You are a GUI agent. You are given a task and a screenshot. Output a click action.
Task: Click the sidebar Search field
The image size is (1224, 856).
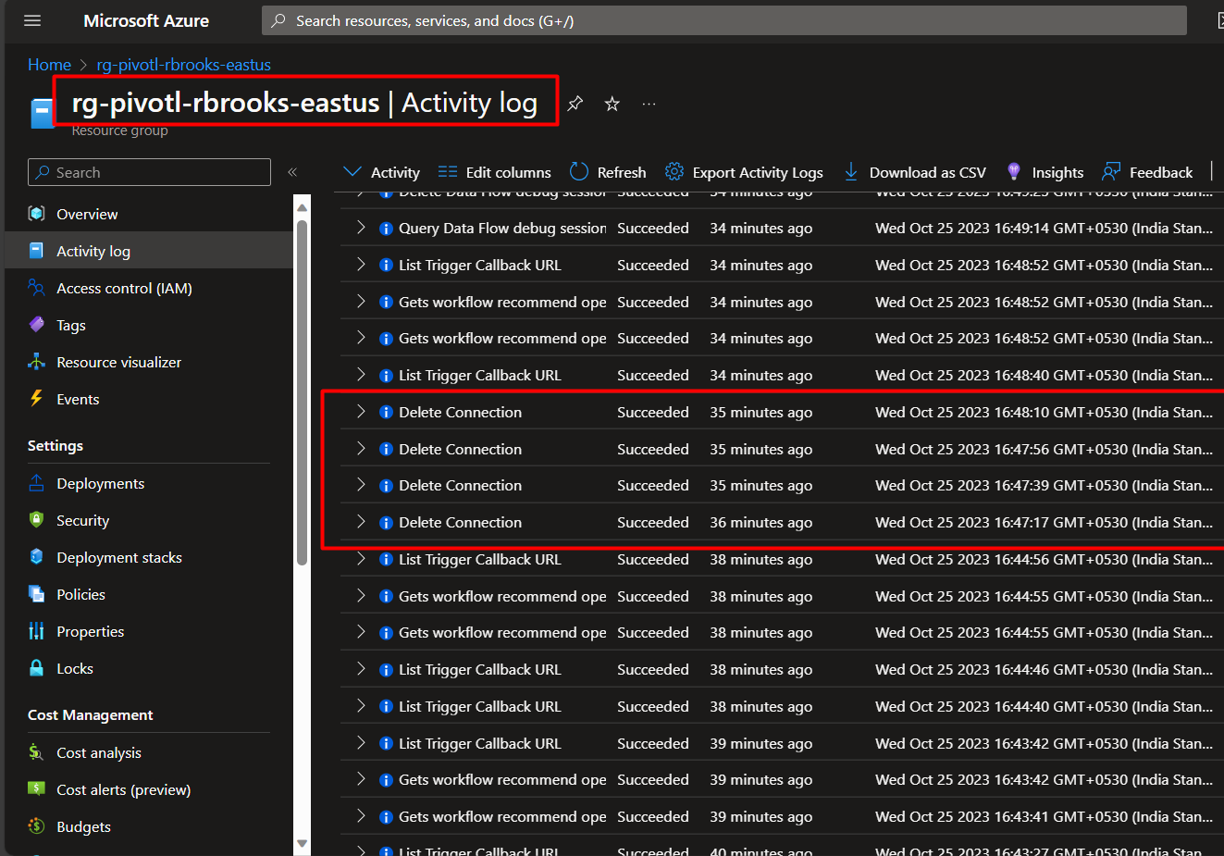(148, 172)
